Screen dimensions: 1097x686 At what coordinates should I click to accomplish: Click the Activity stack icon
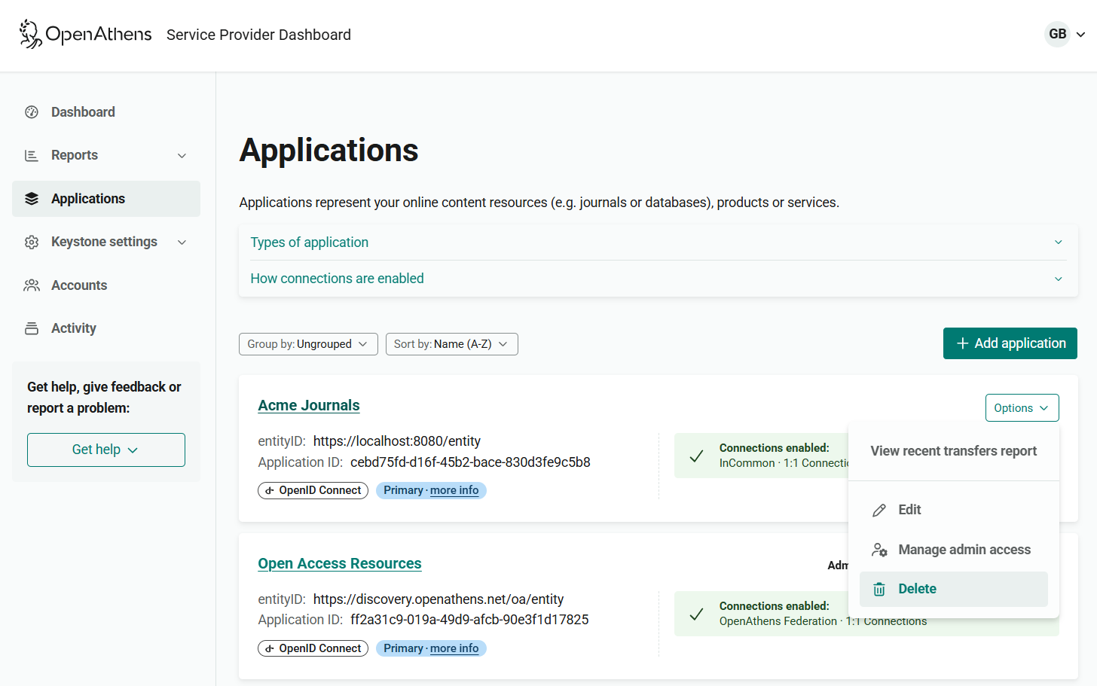32,328
